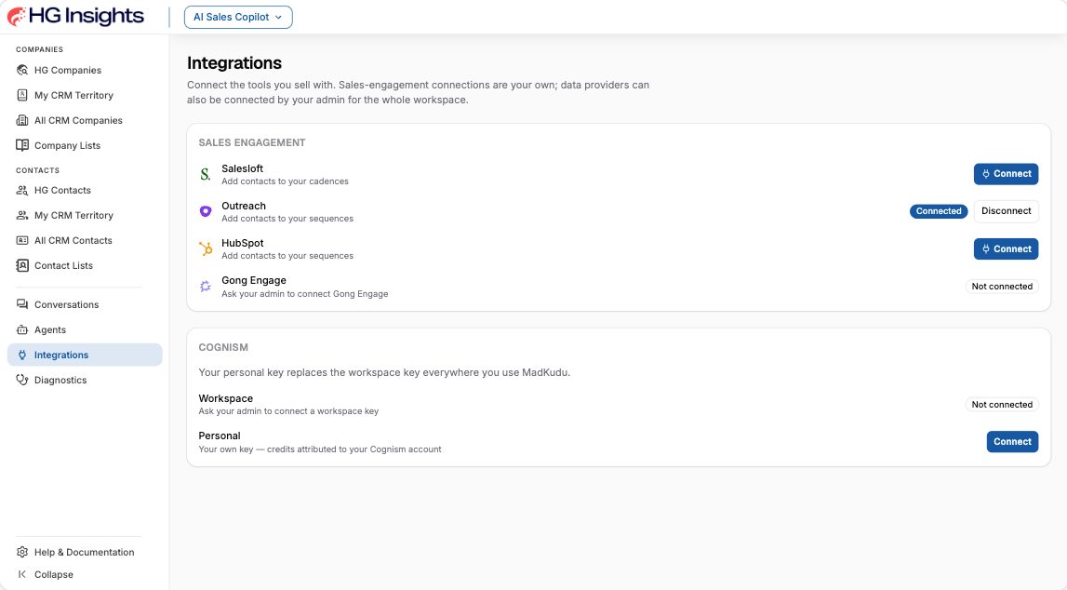The height and width of the screenshot is (590, 1067).
Task: Click the Outreach integration name
Action: 244,207
